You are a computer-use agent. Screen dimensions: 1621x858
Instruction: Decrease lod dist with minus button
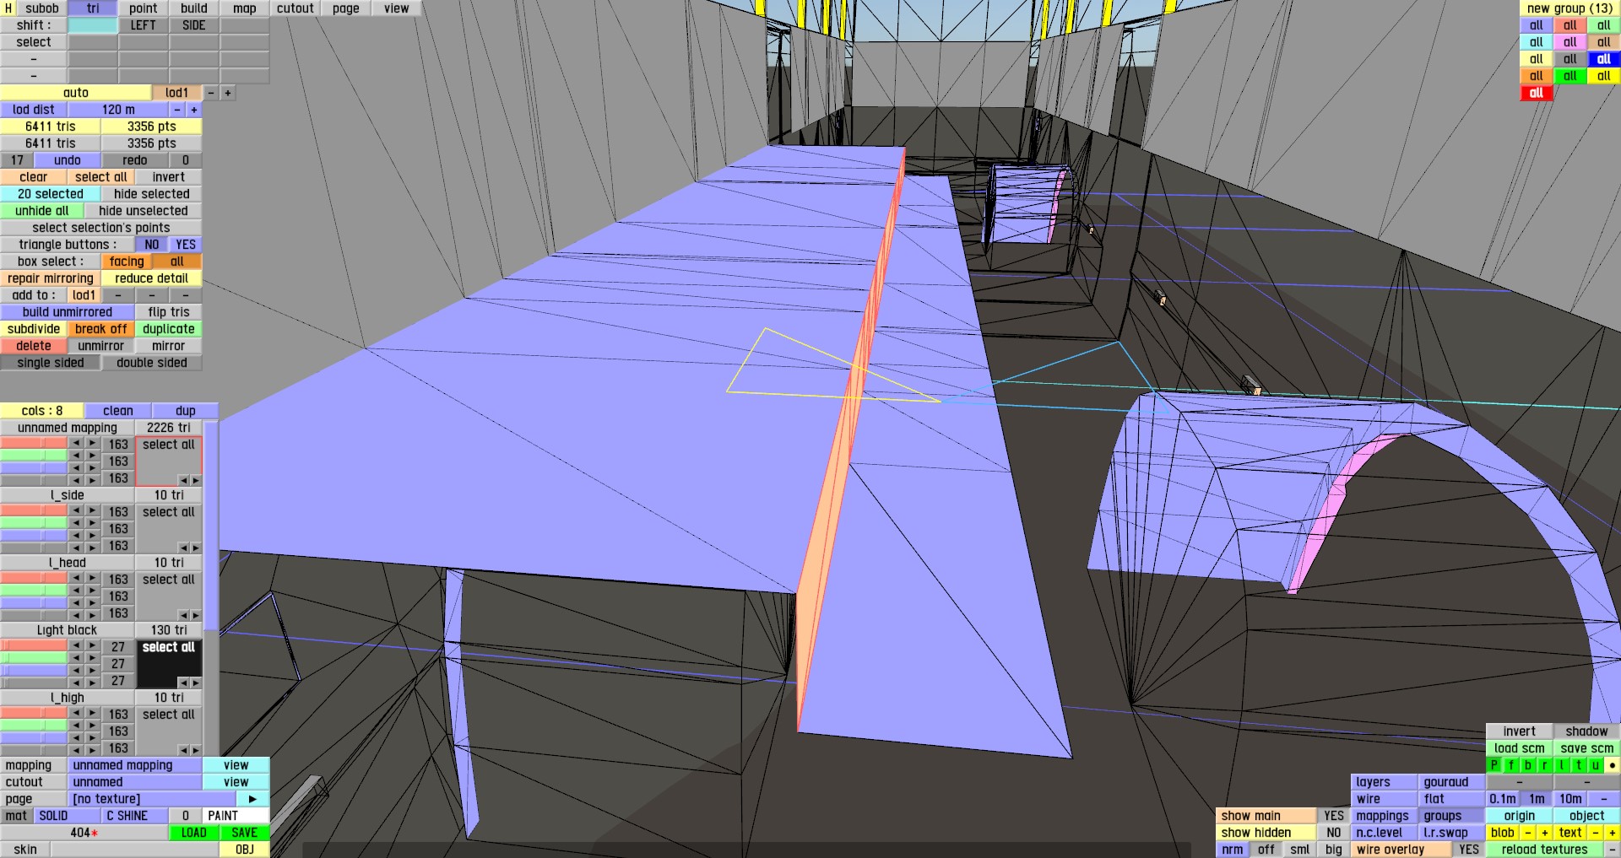(x=177, y=110)
